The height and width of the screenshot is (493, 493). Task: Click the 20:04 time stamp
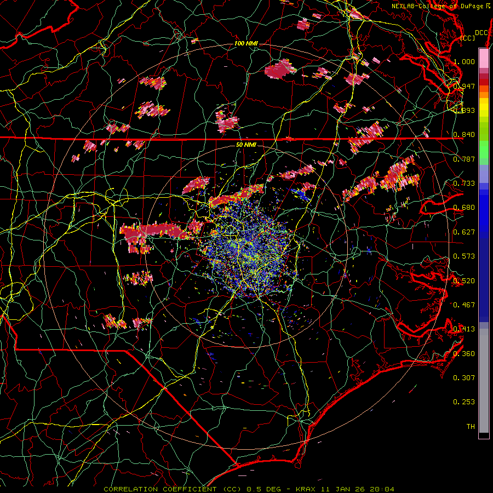[382, 489]
